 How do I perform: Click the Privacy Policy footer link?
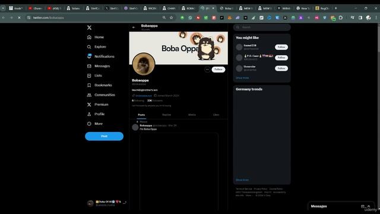click(x=261, y=189)
